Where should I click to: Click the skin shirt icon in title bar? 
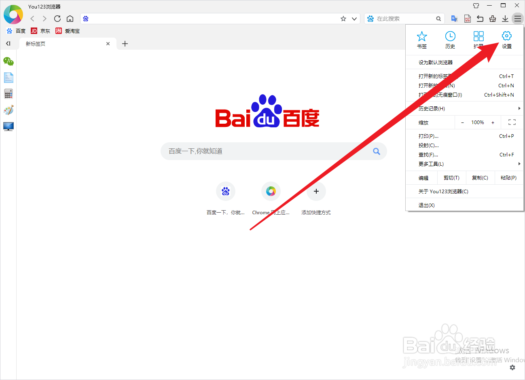pyautogui.click(x=476, y=6)
